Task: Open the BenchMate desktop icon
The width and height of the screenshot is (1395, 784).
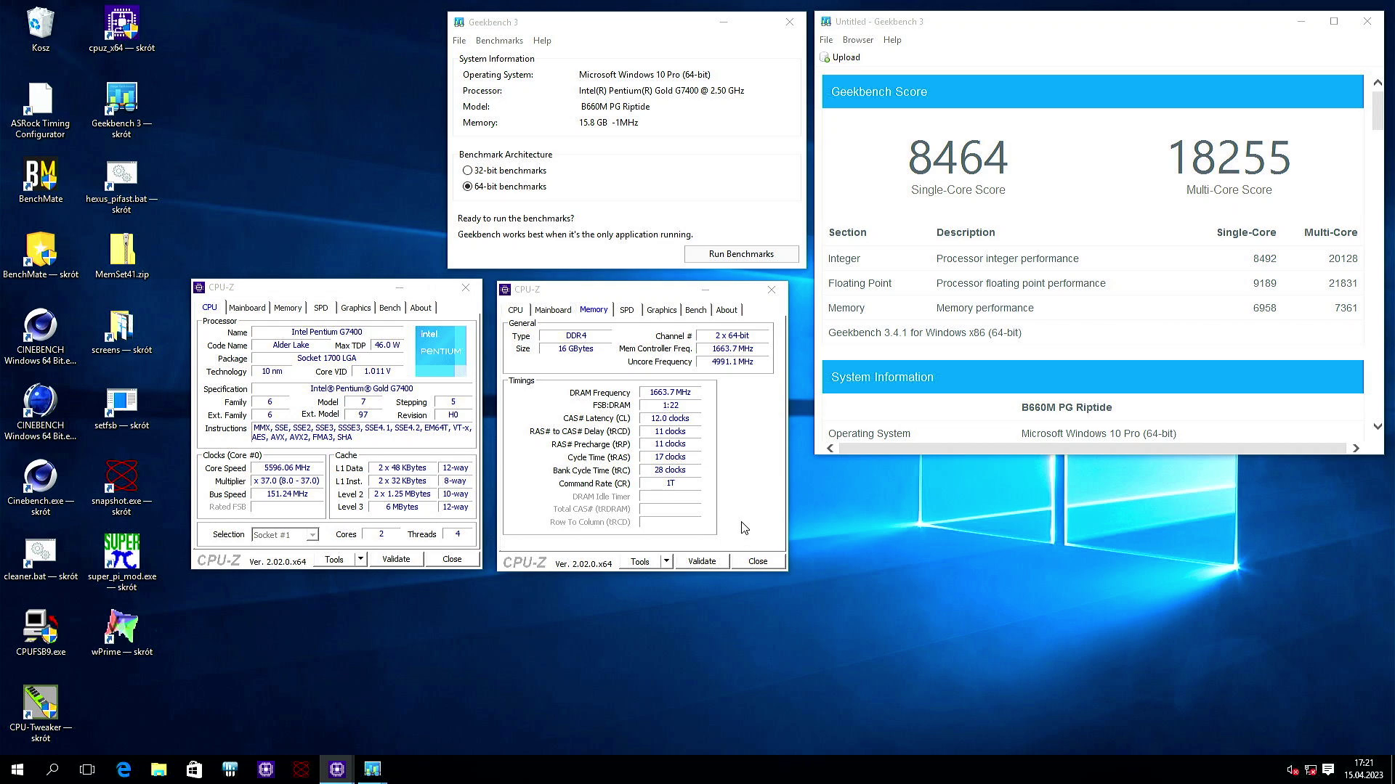Action: pyautogui.click(x=41, y=174)
